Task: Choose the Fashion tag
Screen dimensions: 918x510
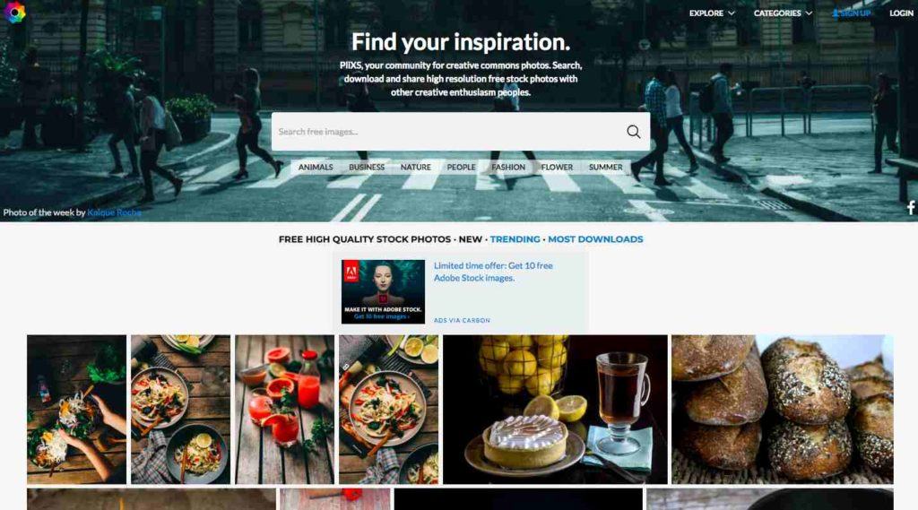Action: (508, 167)
